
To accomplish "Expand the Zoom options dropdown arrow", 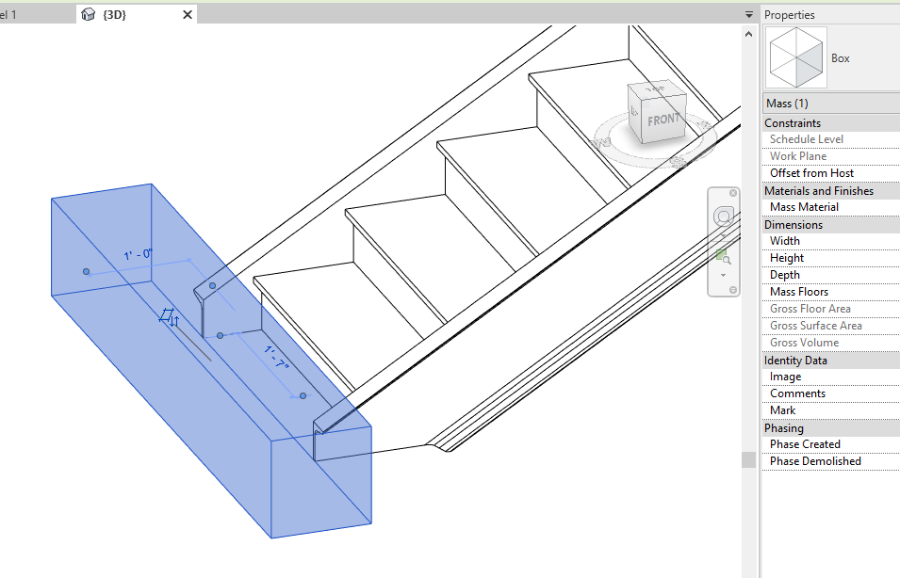I will click(723, 275).
